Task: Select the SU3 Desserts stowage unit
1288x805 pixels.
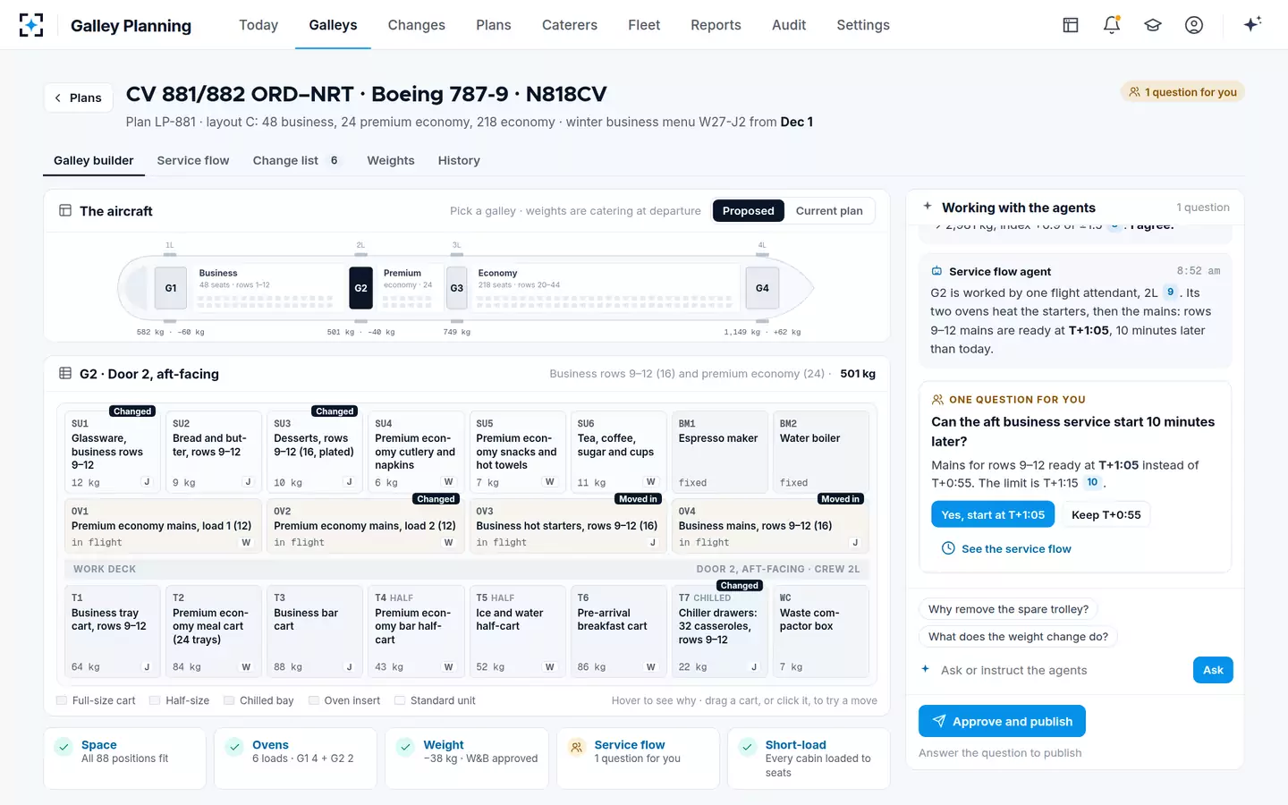Action: [314, 452]
